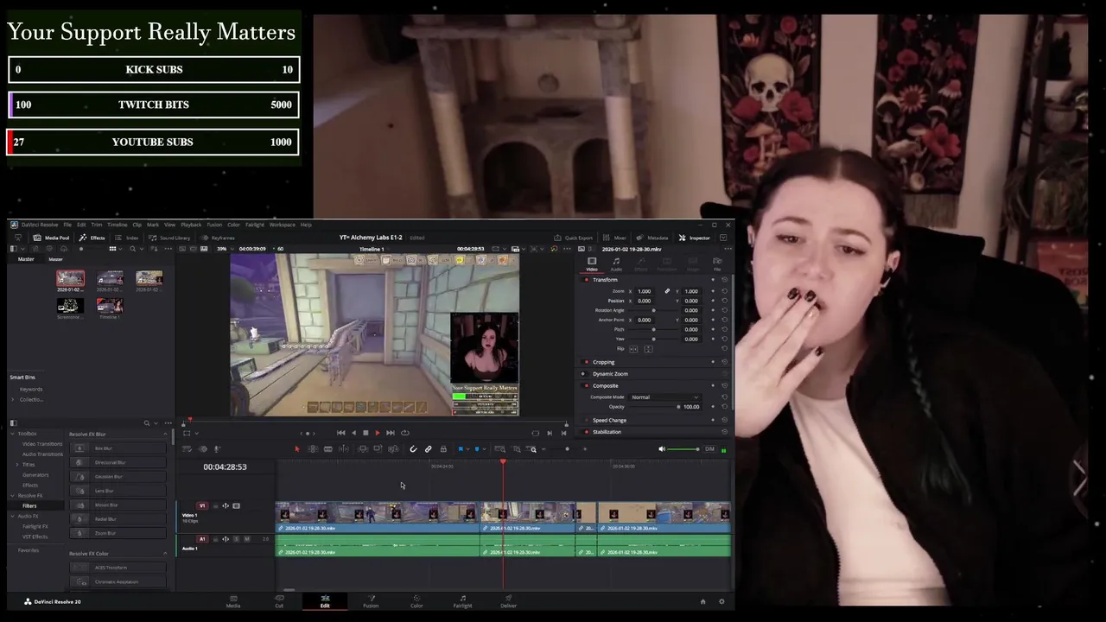Toggle the Transform section enable switch
Viewport: 1106px width, 622px height.
coord(586,280)
